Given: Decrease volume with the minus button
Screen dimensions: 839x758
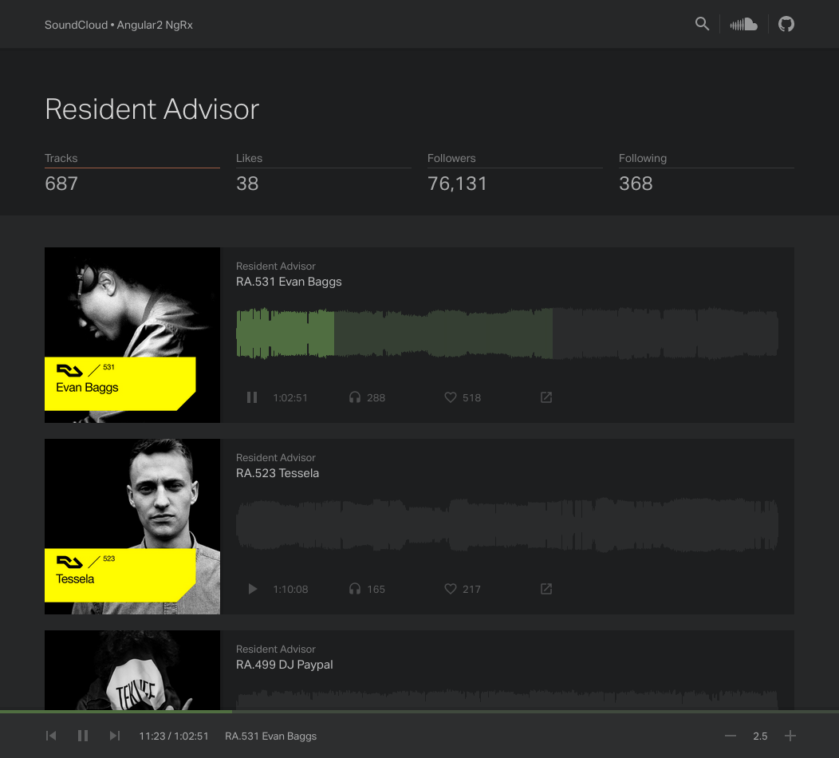Looking at the screenshot, I should [x=730, y=736].
